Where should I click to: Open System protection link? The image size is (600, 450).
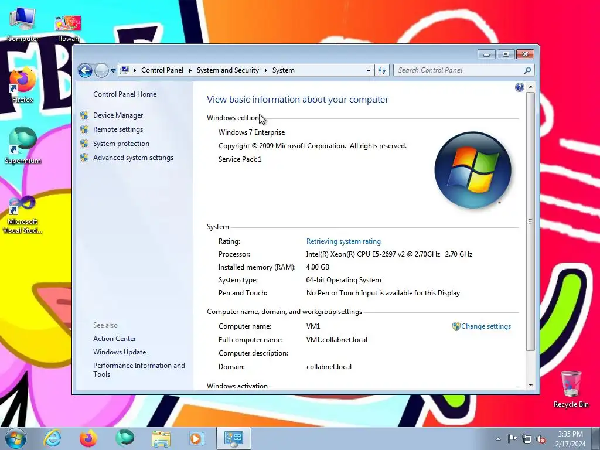click(121, 144)
